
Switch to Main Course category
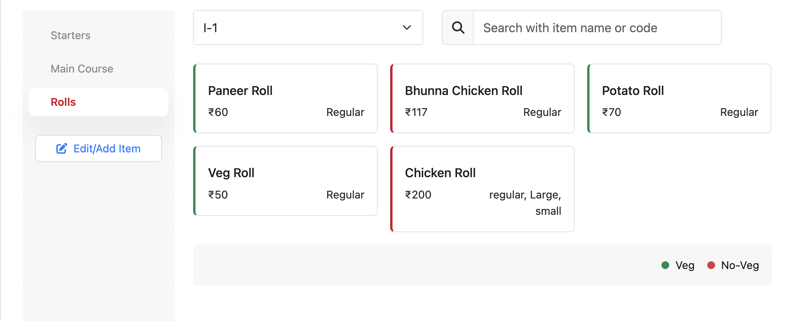82,69
